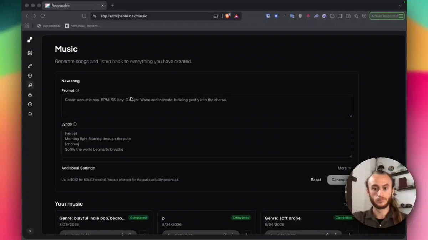Click the browser forward arrow
The width and height of the screenshot is (428, 240).
click(x=35, y=16)
